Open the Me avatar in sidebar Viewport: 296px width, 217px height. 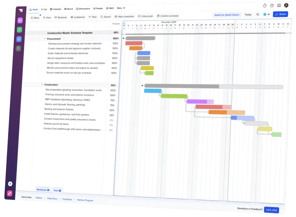click(x=20, y=20)
